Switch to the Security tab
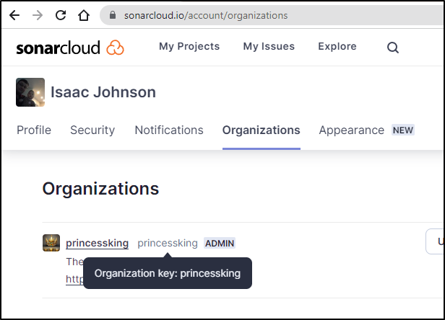This screenshot has width=445, height=320. 92,130
